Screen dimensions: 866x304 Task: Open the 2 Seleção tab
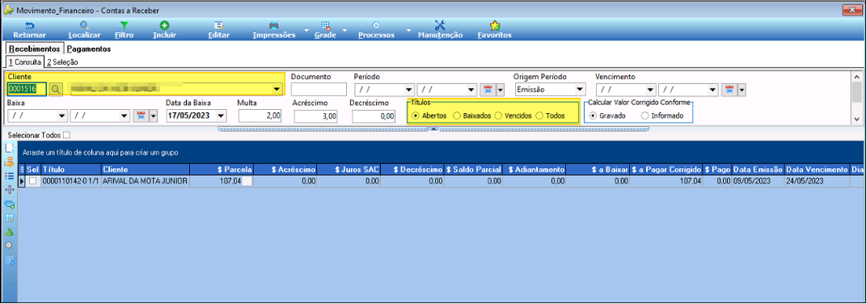pyautogui.click(x=61, y=62)
